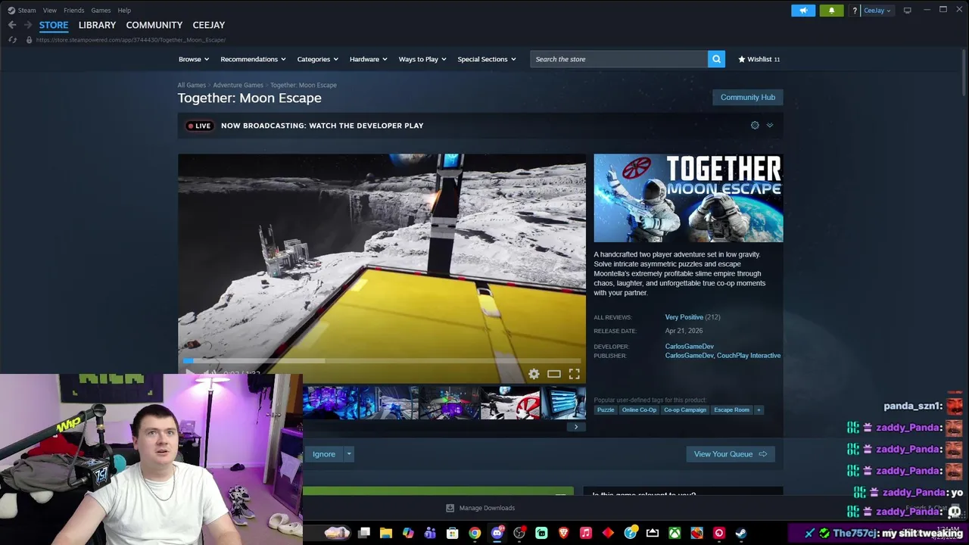
Task: Expand the Special Sections menu
Action: (487, 59)
